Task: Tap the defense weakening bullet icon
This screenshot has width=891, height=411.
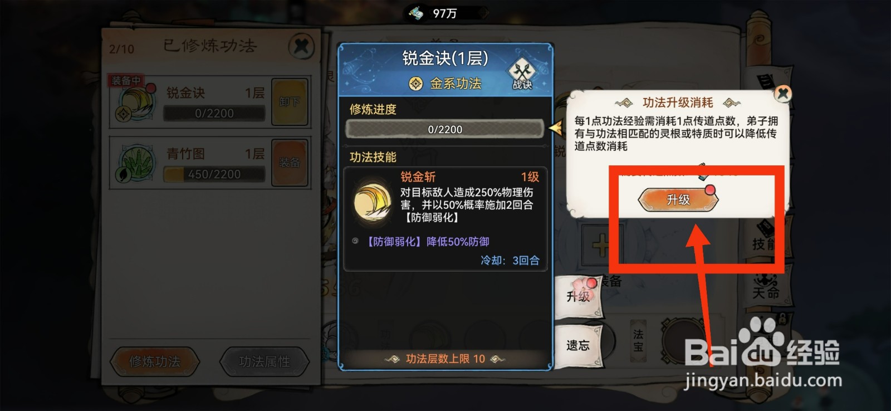Action: (x=355, y=241)
